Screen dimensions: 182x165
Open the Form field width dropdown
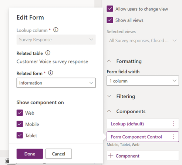[x=143, y=81]
